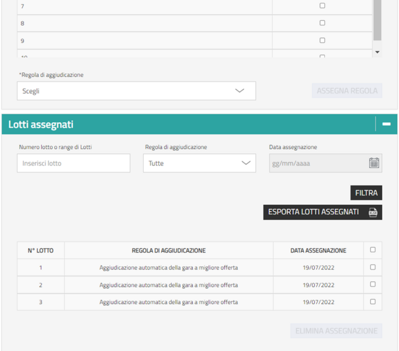Click the FILTRA button
The height and width of the screenshot is (351, 399).
tap(366, 192)
